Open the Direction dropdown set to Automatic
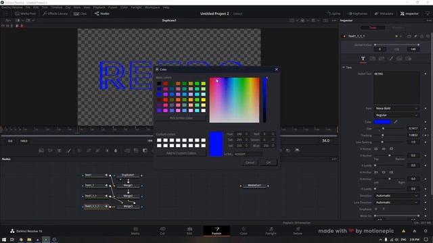Screen dimensions: 433x243 396,196
